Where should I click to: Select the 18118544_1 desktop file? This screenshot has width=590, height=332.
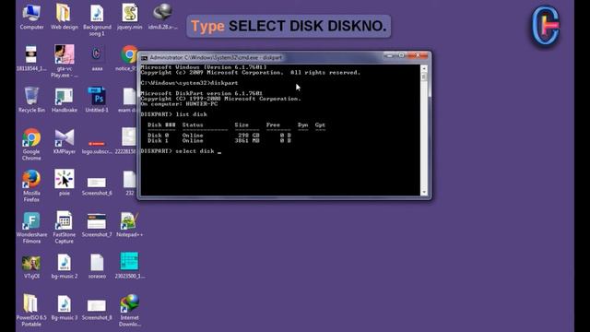point(31,58)
